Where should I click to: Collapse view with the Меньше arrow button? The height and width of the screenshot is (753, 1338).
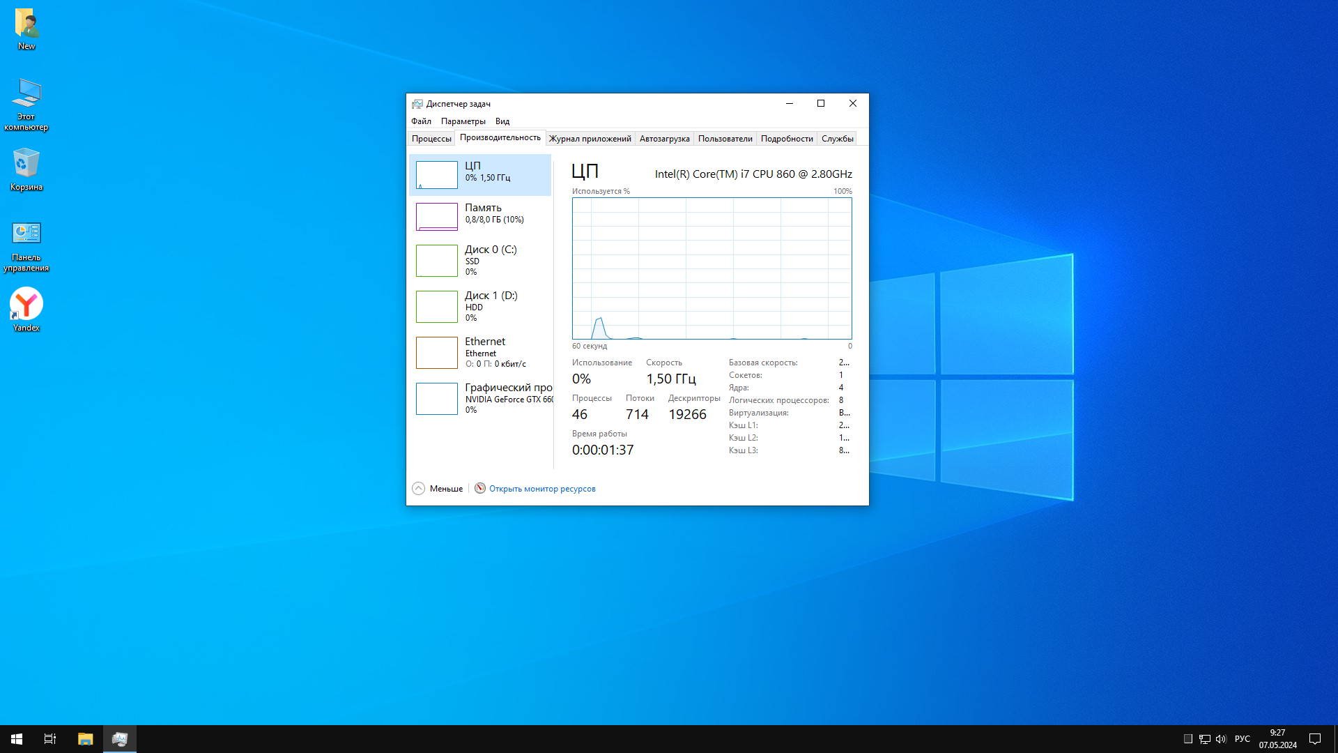click(418, 489)
